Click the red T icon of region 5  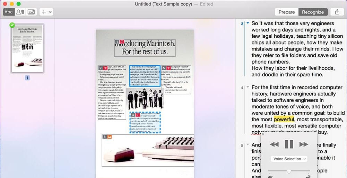click(168, 68)
